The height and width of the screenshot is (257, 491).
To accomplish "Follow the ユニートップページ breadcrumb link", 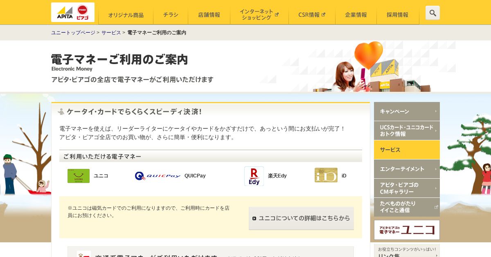I will tap(73, 33).
